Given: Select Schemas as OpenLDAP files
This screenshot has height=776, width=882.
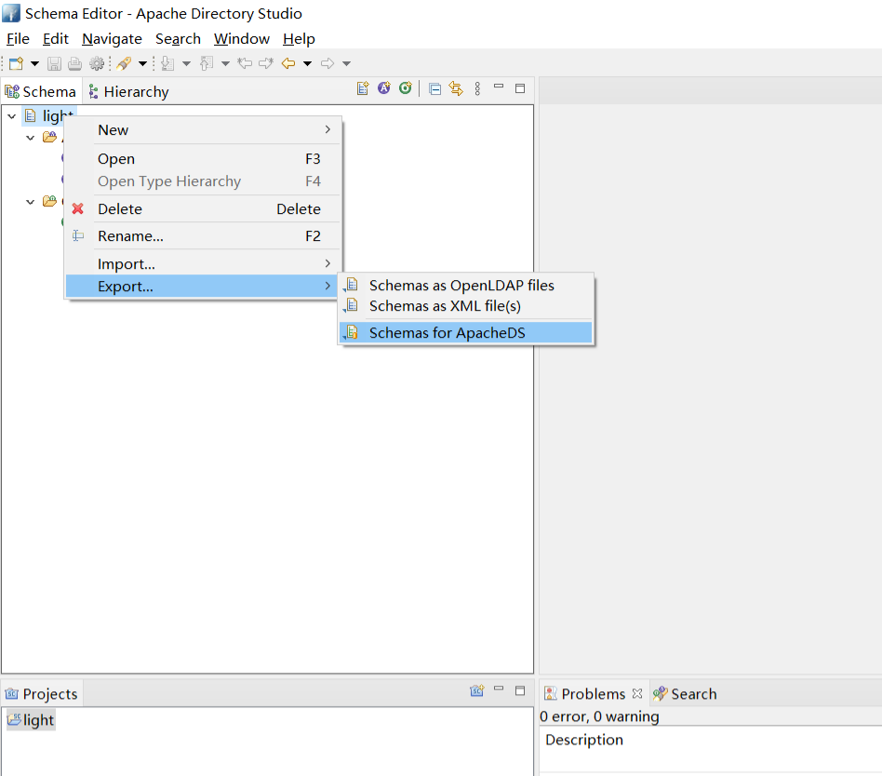Looking at the screenshot, I should (x=461, y=286).
